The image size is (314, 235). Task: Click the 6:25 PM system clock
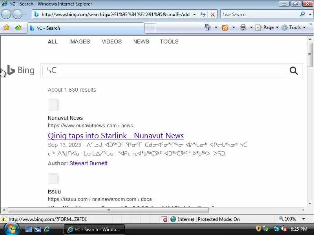299,229
